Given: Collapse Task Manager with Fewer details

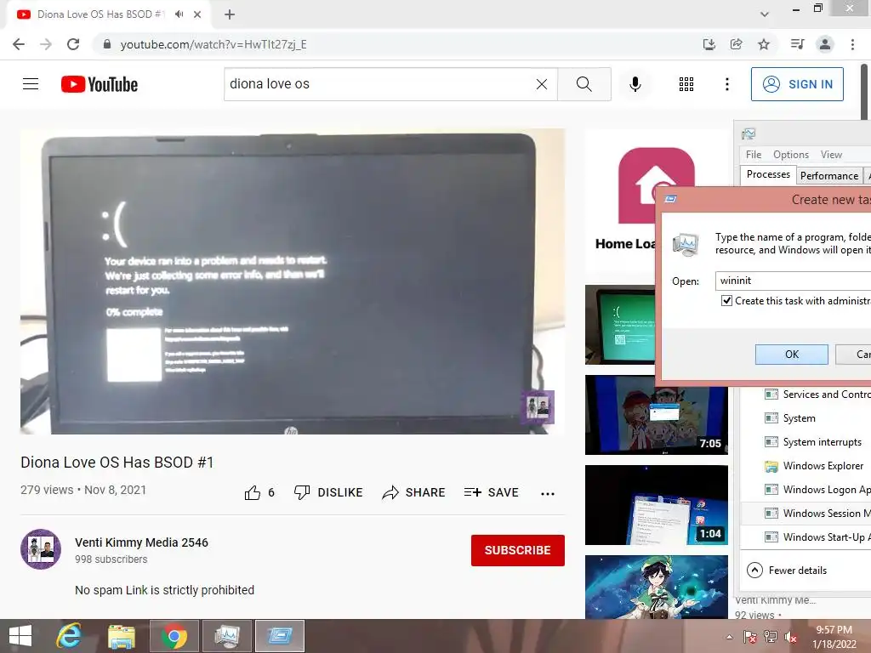Looking at the screenshot, I should click(x=787, y=571).
